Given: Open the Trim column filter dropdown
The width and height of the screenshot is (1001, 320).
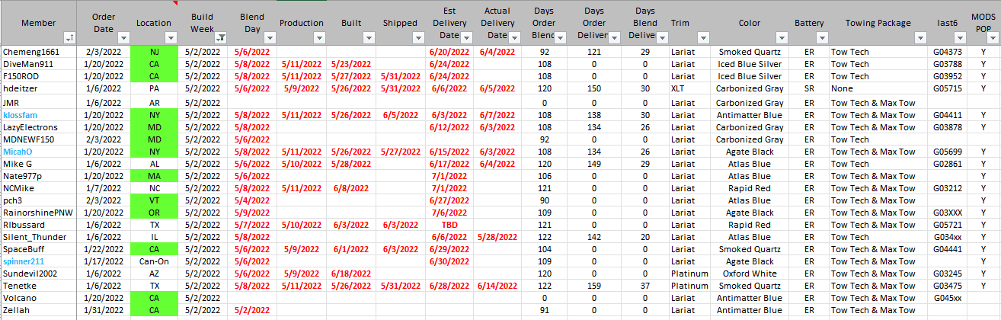Looking at the screenshot, I should click(705, 37).
